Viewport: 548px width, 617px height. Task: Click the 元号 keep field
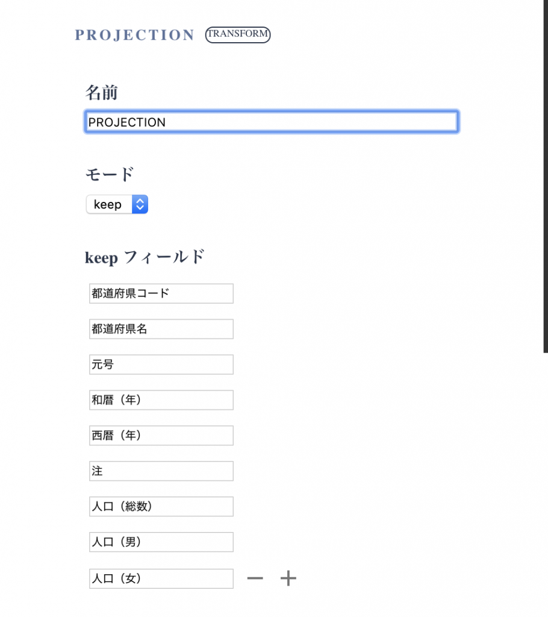[x=161, y=365]
